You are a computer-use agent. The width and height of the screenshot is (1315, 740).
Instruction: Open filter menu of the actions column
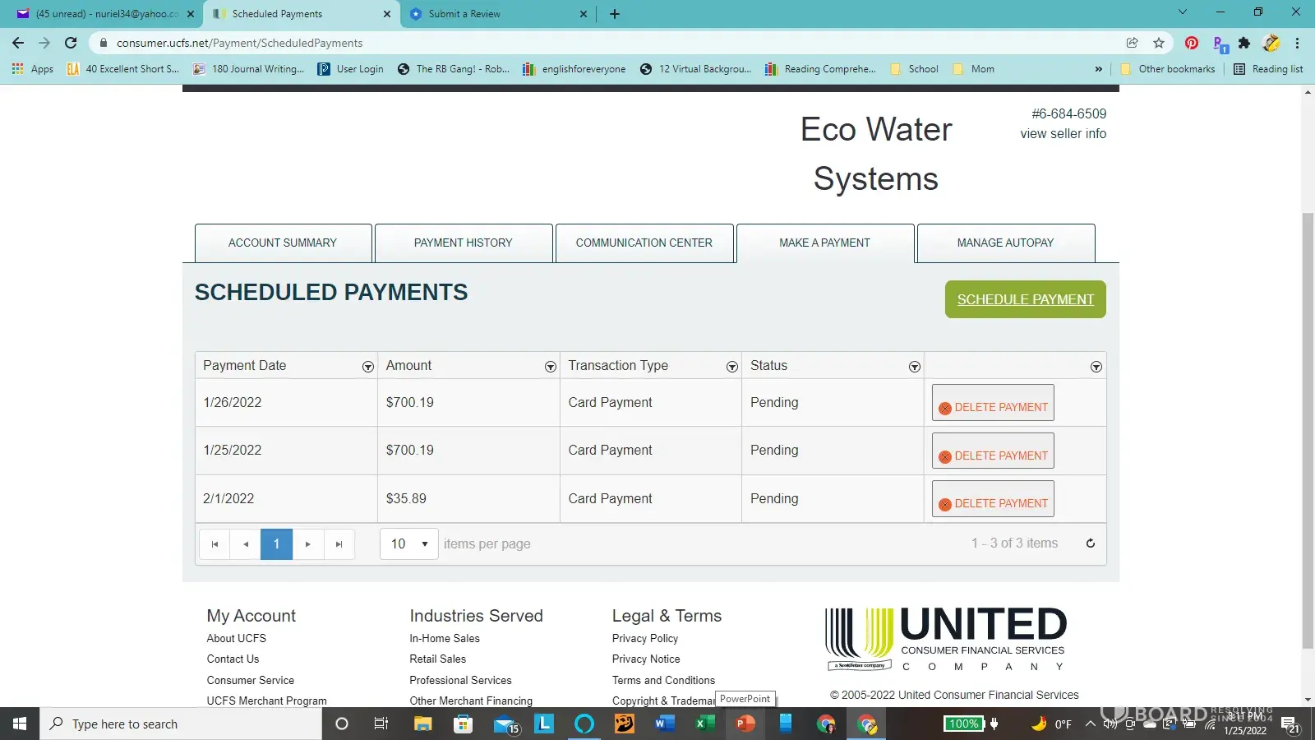1096,367
